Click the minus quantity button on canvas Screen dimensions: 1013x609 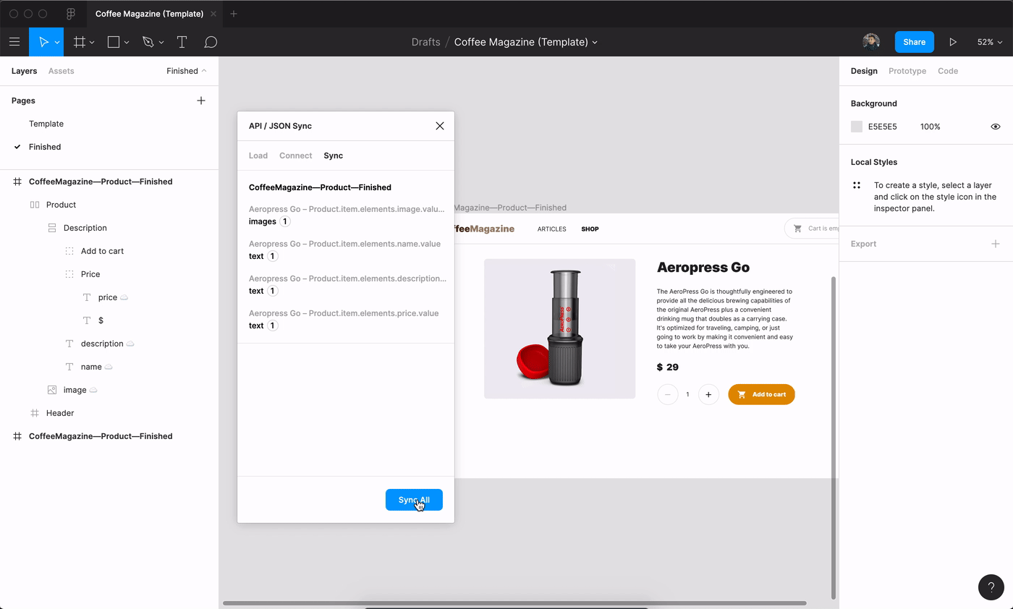(x=667, y=394)
